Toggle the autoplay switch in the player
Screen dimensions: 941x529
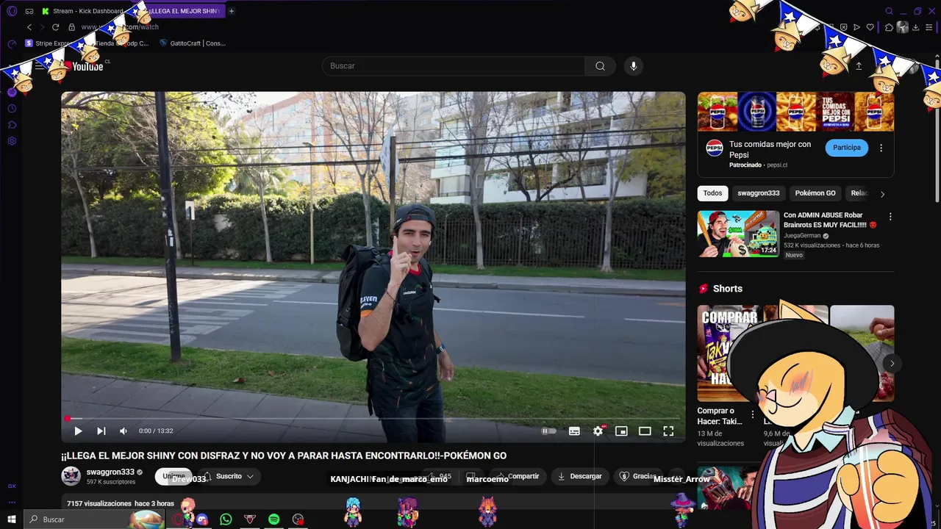pos(548,431)
